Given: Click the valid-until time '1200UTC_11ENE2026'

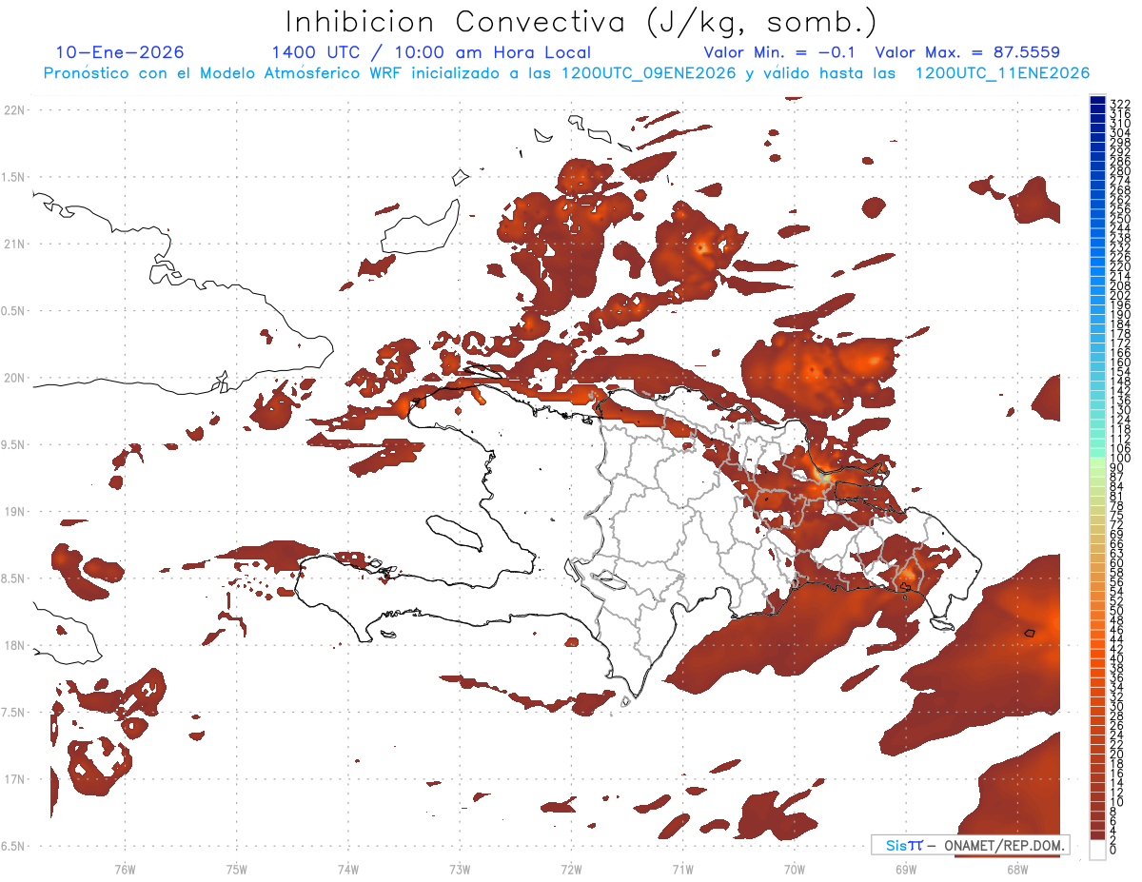Looking at the screenshot, I should tap(1002, 73).
